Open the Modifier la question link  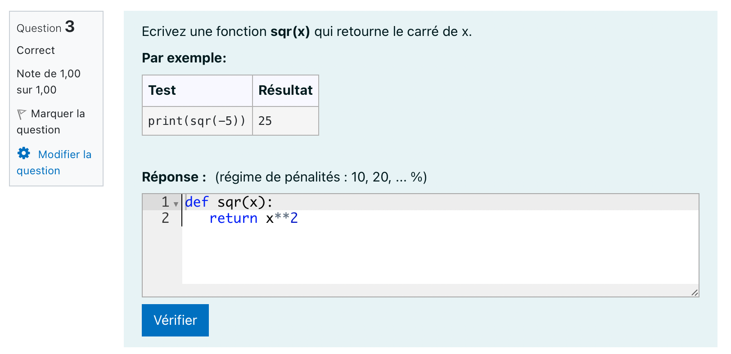click(54, 163)
